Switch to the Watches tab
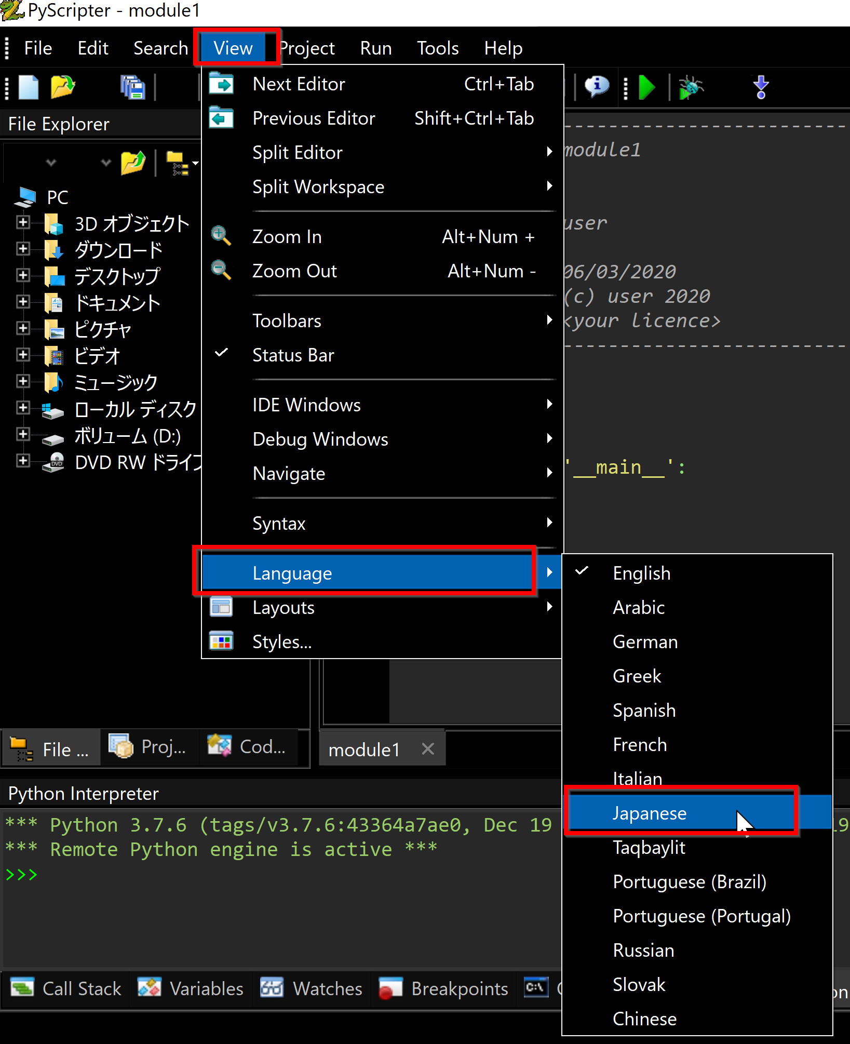The image size is (850, 1044). click(x=311, y=988)
